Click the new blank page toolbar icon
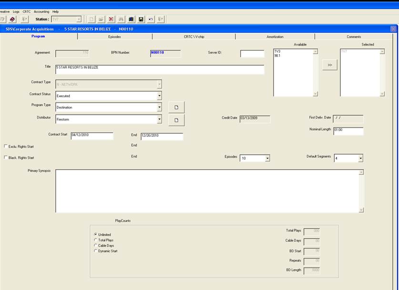The height and width of the screenshot is (290, 399). [92, 19]
